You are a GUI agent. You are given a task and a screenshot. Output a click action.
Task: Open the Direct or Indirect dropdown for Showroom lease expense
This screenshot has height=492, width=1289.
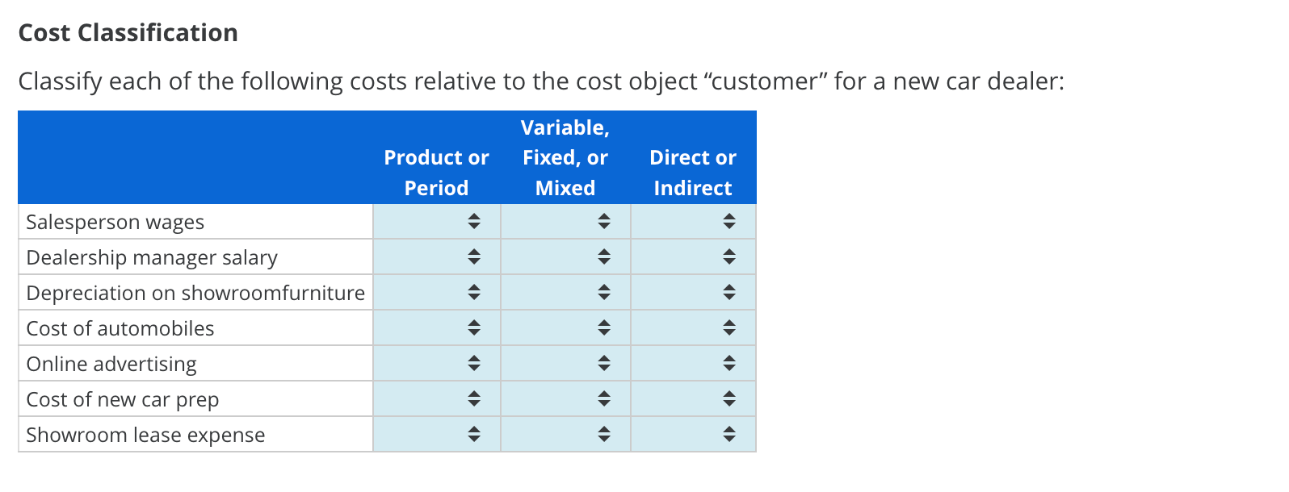(729, 434)
